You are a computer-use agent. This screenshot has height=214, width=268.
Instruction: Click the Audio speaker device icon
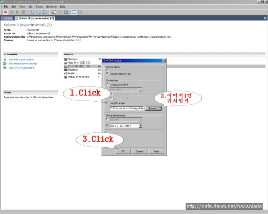coord(66,73)
